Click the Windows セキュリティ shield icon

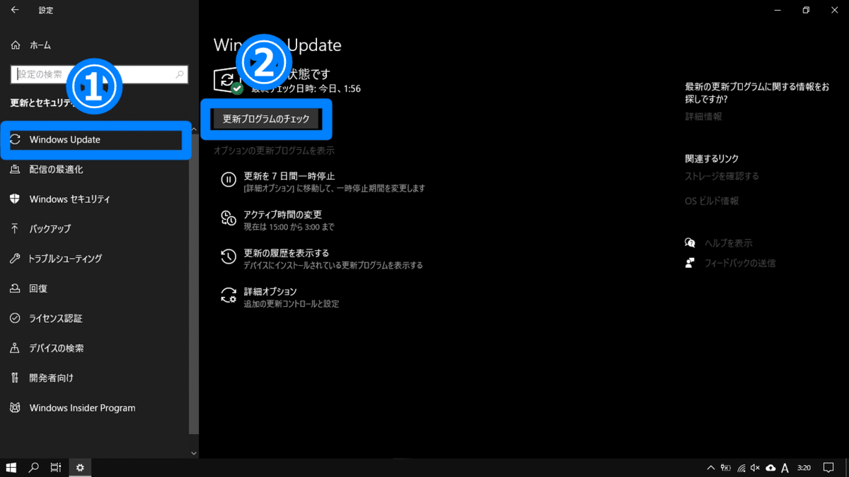(x=15, y=199)
